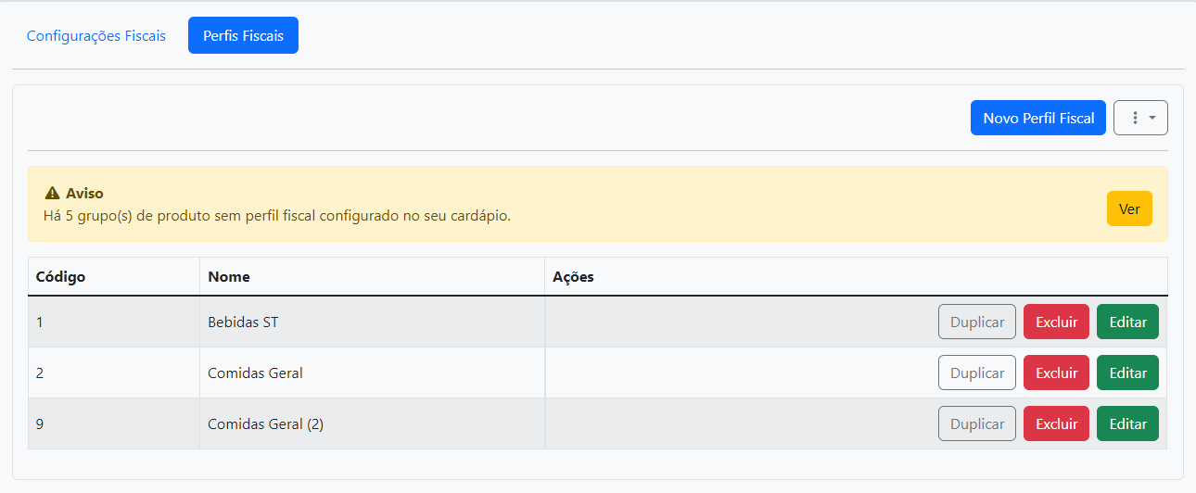Delete the Bebidas ST profile

coord(1056,322)
